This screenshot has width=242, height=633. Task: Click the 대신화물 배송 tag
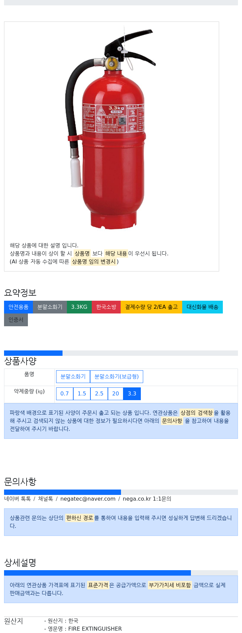pyautogui.click(x=202, y=307)
